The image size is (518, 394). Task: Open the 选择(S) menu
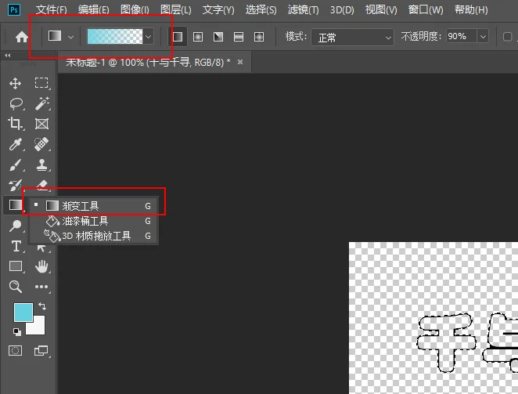(x=261, y=9)
